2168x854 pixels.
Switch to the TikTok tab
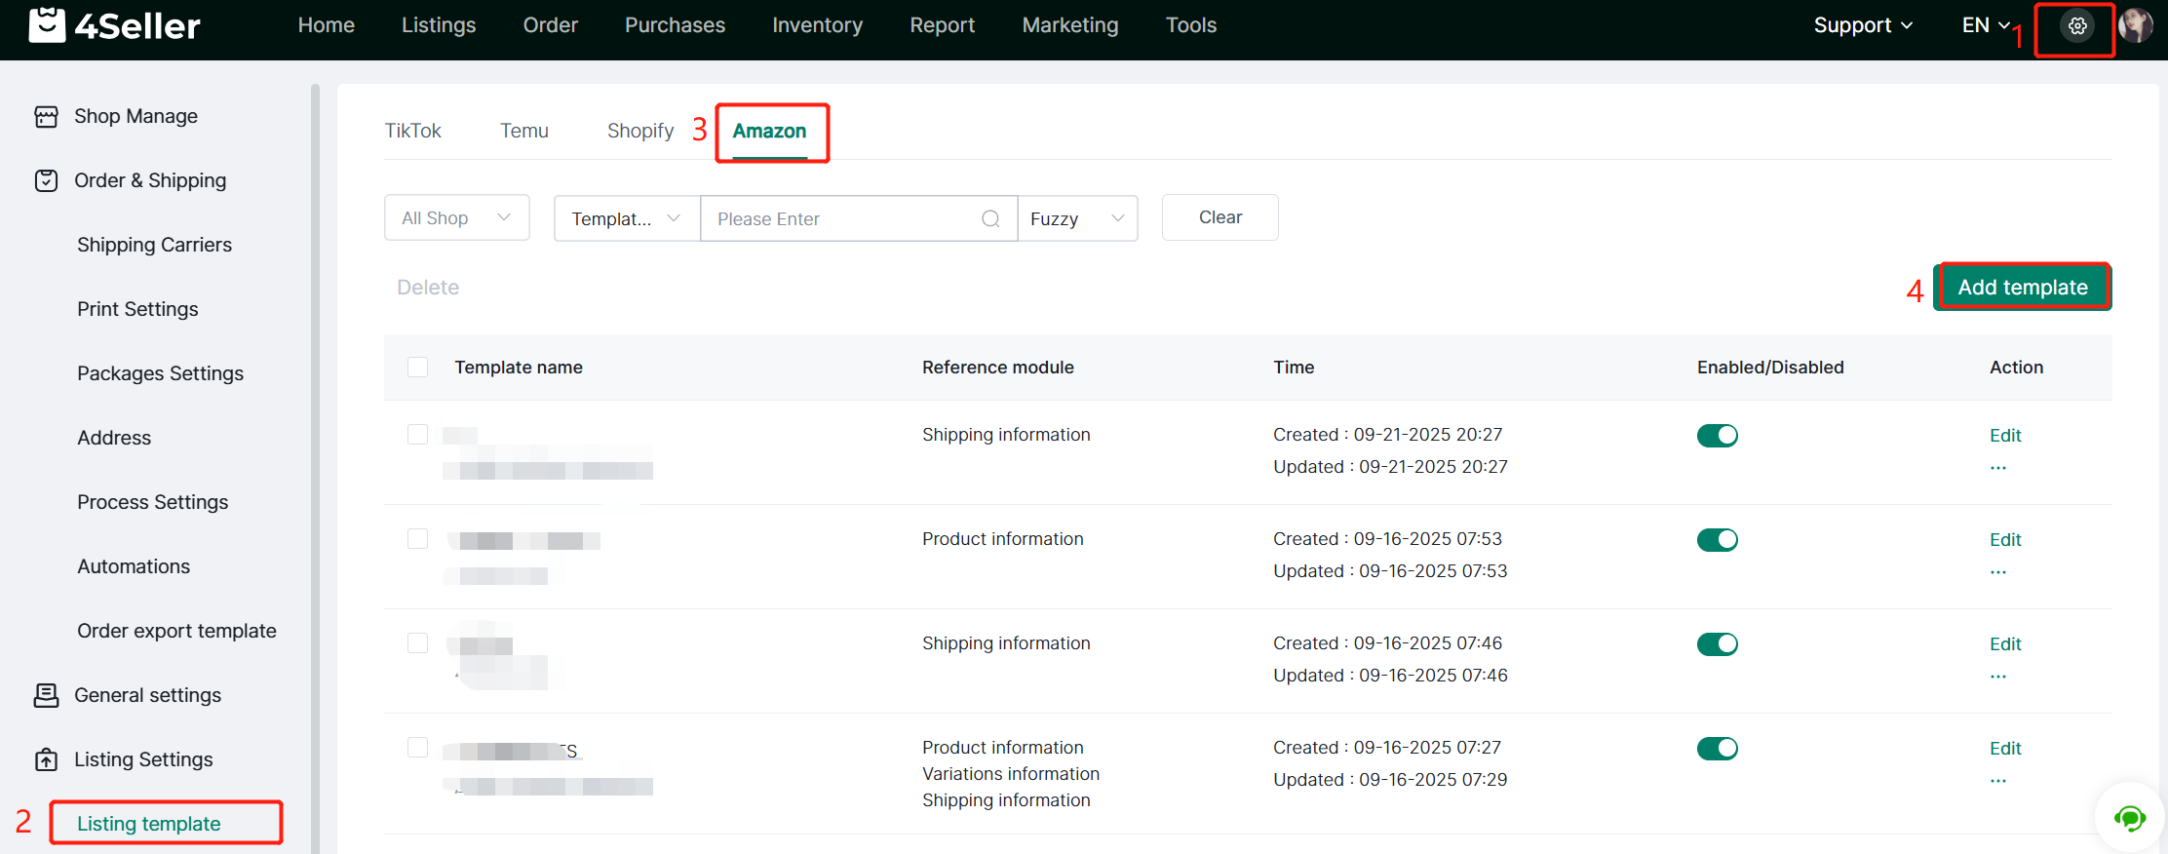[x=412, y=131]
